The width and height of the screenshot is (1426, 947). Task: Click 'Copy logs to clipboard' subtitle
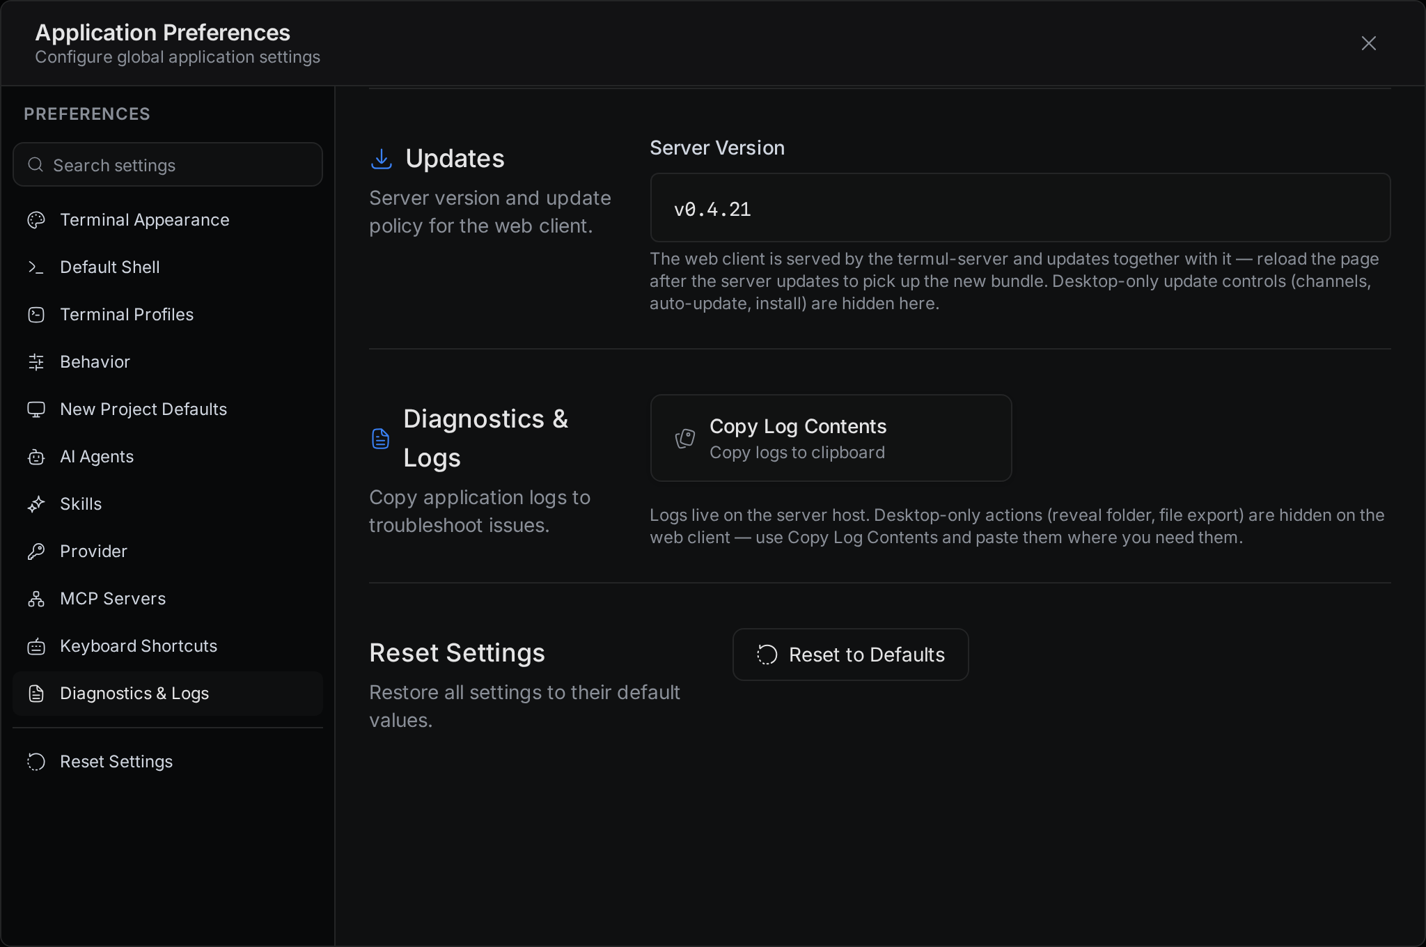point(797,453)
